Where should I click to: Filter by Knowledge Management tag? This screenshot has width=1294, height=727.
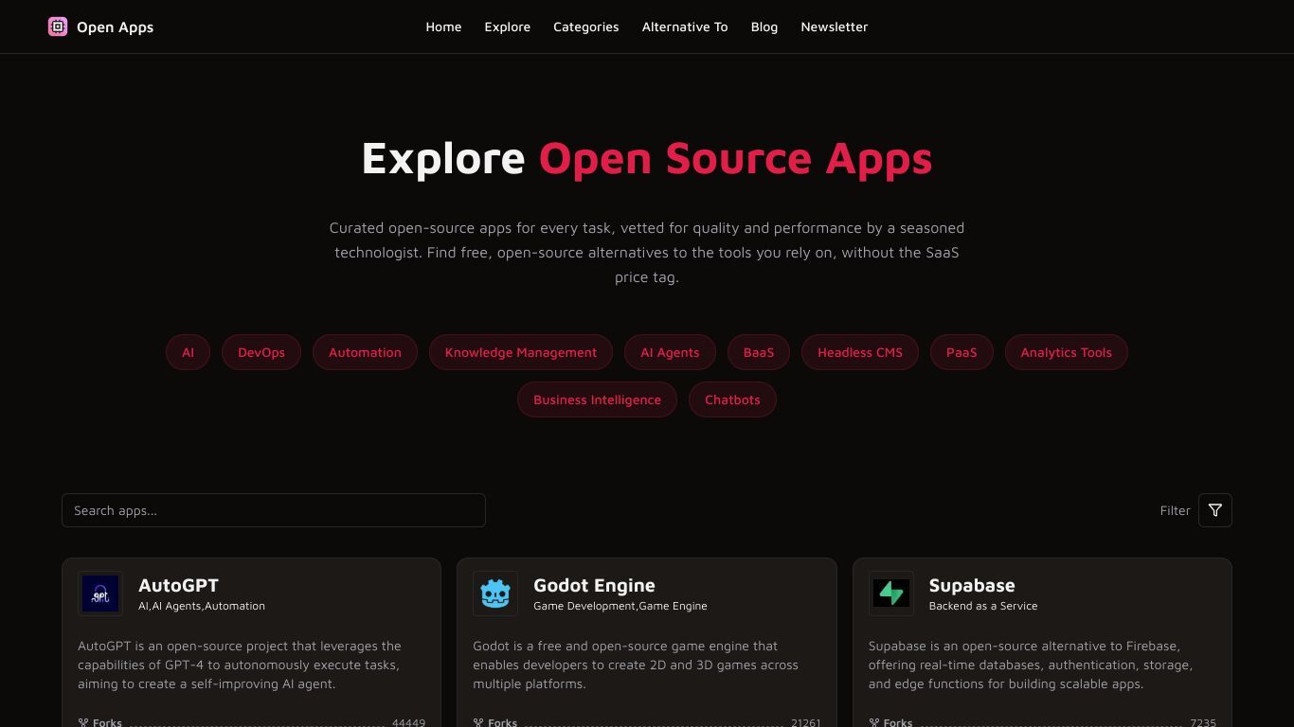click(521, 352)
